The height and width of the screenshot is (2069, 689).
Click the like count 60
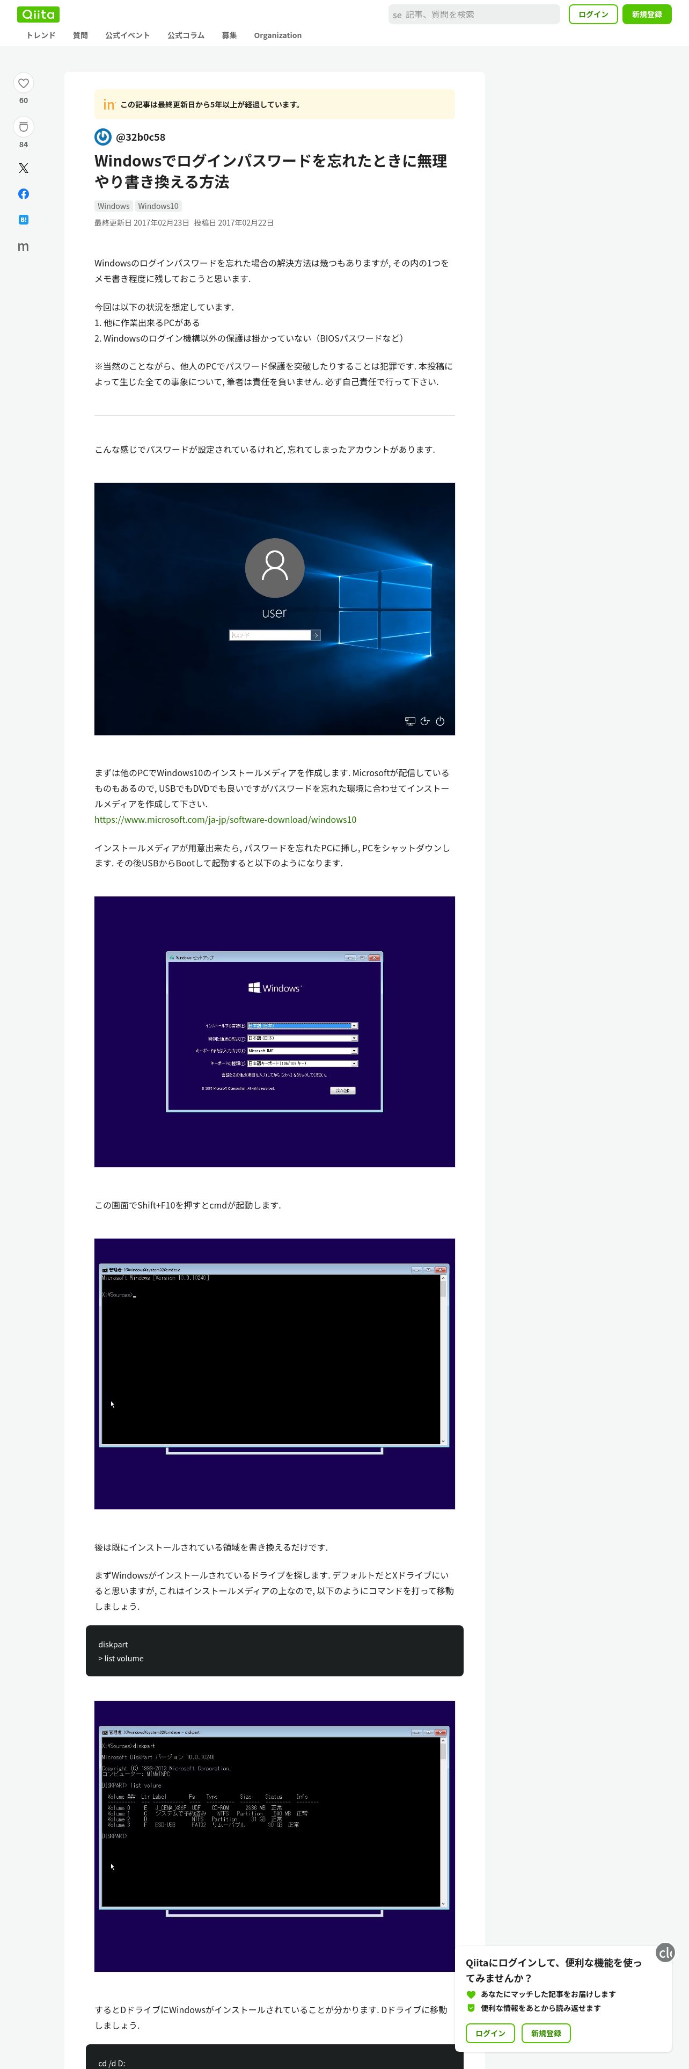tap(23, 100)
